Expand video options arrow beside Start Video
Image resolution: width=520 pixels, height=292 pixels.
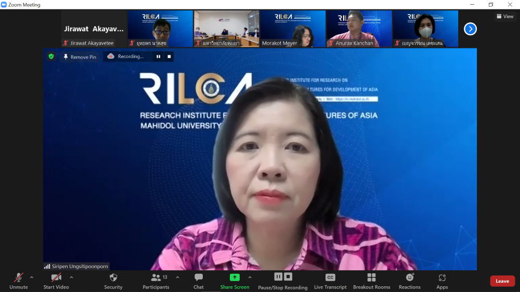(x=71, y=277)
